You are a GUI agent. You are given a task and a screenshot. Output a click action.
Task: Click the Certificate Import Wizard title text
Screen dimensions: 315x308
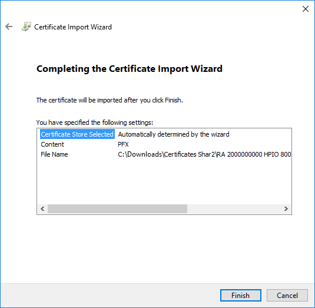(73, 27)
